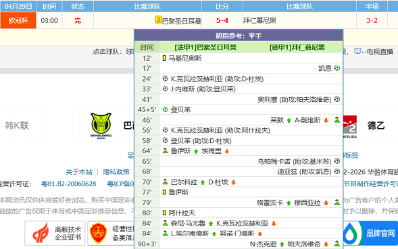Click the 品牌官网 badge
398x249 pixels.
pos(370,233)
